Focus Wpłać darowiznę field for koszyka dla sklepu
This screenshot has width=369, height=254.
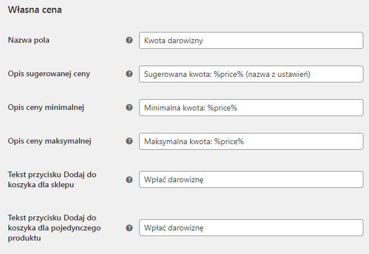pyautogui.click(x=251, y=179)
